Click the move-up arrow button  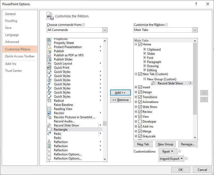[204, 93]
